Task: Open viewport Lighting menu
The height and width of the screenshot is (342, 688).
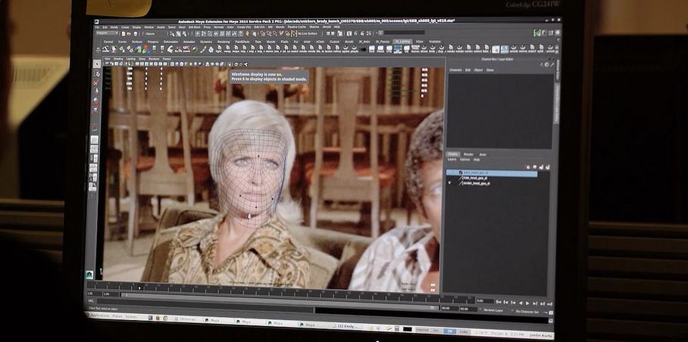Action: pyautogui.click(x=131, y=59)
